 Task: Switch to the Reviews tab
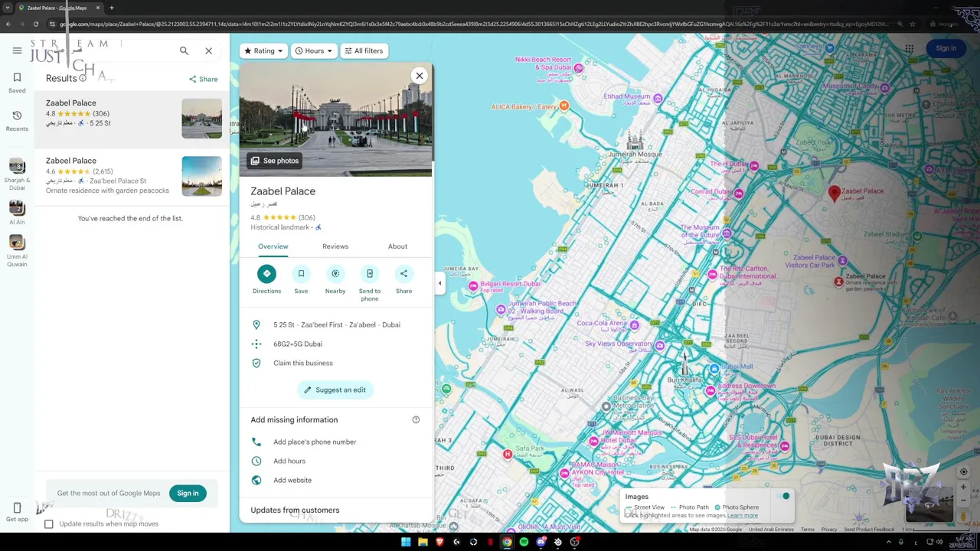click(335, 246)
